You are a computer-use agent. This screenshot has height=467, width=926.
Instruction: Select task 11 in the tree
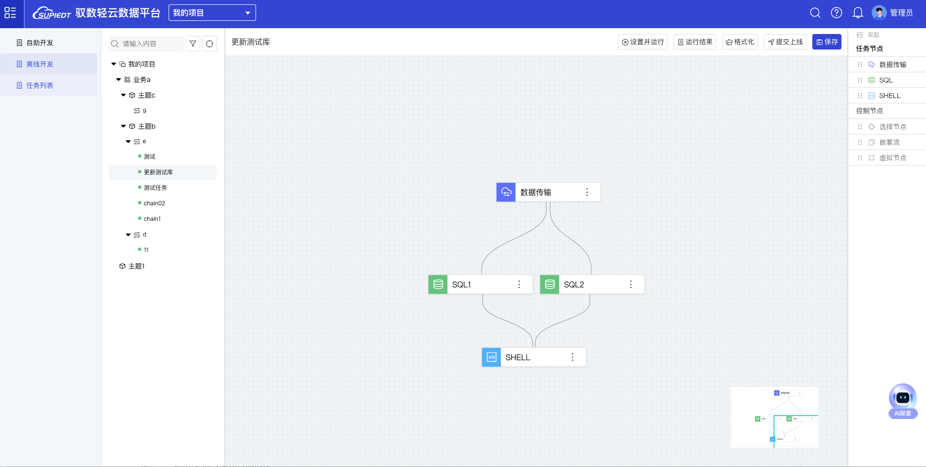click(146, 250)
